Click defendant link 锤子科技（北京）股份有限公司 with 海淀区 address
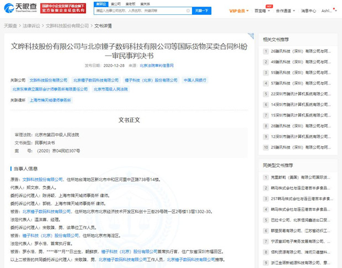The height and width of the screenshot is (268, 342). coord(51,235)
